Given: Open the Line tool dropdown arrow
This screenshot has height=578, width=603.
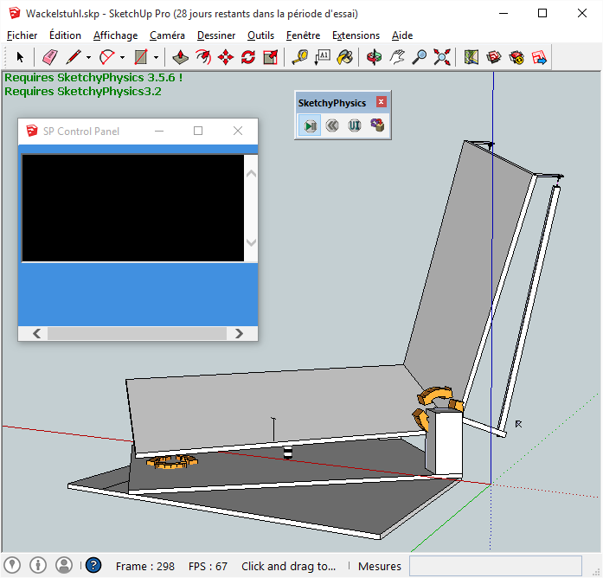Looking at the screenshot, I should pyautogui.click(x=88, y=58).
